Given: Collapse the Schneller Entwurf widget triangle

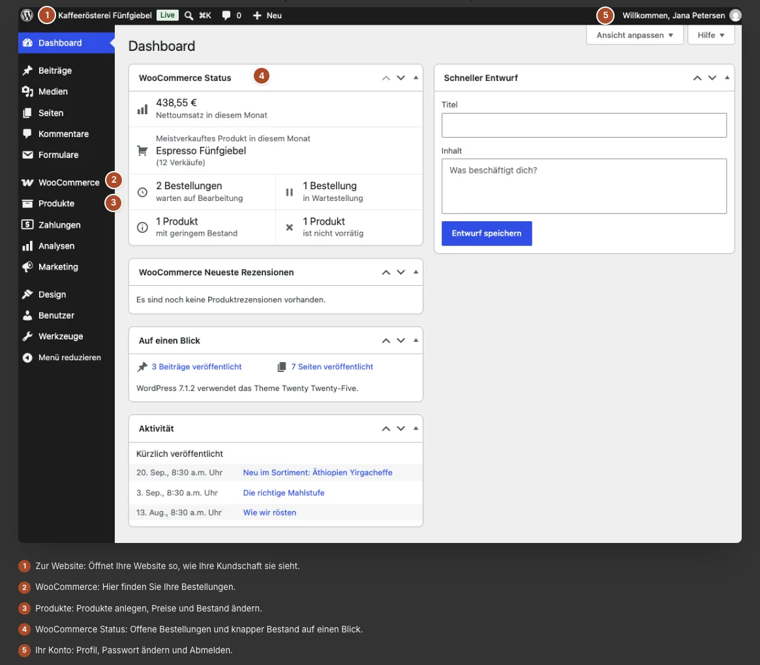Looking at the screenshot, I should point(727,78).
